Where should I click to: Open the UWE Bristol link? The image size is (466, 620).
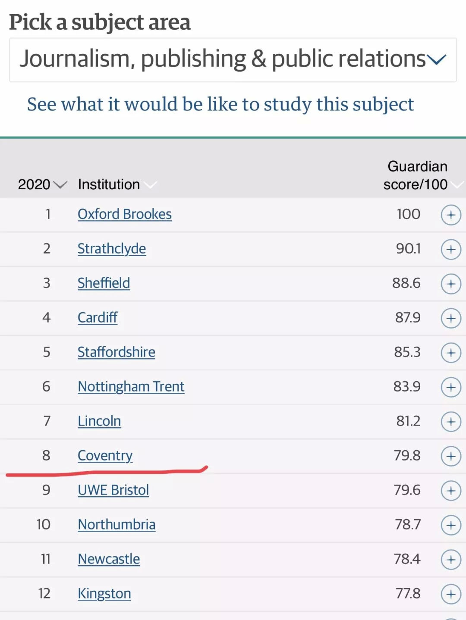click(113, 490)
